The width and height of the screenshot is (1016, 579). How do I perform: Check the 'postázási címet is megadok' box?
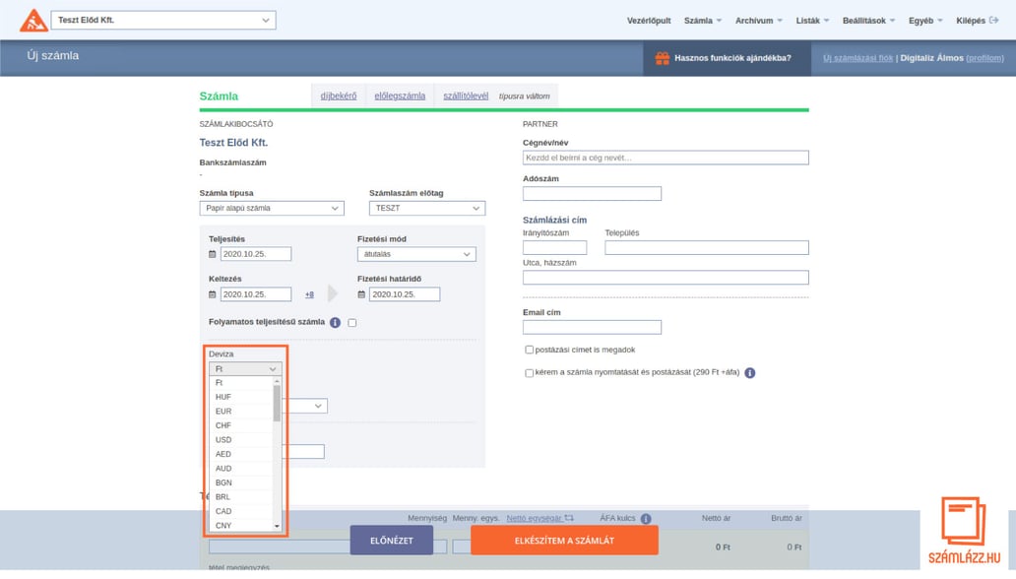(530, 350)
